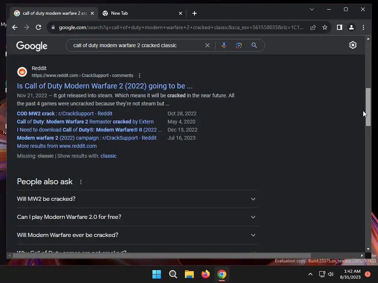Open Chrome tab search dropdown
378x283 pixels.
tap(312, 9)
